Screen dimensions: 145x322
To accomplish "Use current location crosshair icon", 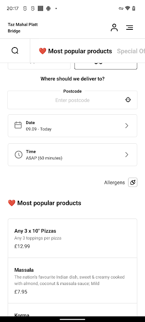I will pyautogui.click(x=128, y=100).
